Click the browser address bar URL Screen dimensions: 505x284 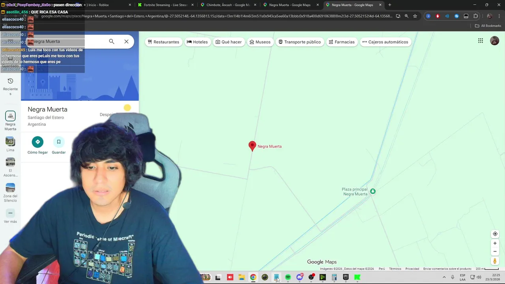point(216,16)
